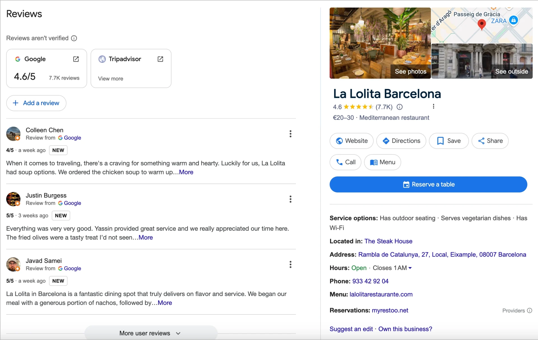
Task: Save the restaurant with bookmark icon
Action: [x=440, y=141]
